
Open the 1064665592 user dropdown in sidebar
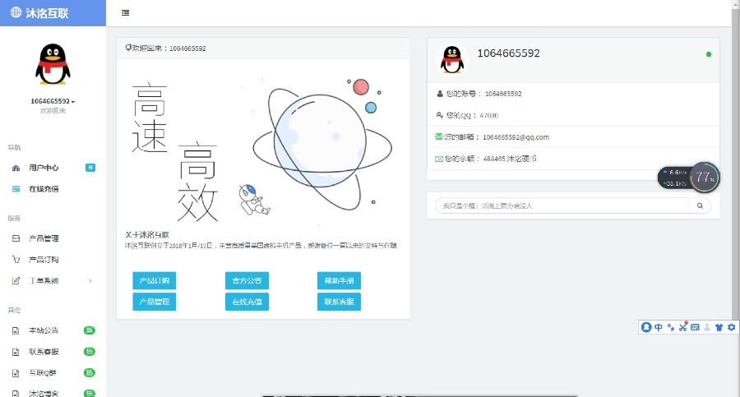tap(53, 101)
